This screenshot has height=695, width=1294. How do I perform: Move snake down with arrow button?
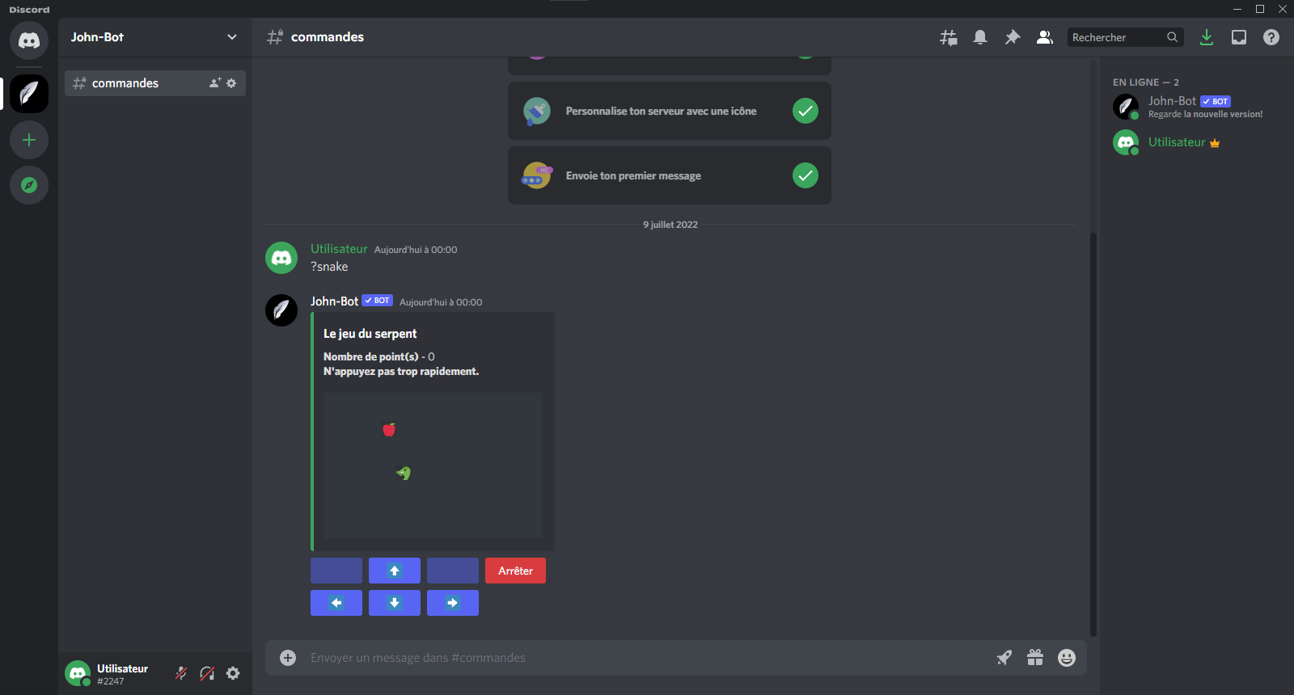click(x=395, y=603)
